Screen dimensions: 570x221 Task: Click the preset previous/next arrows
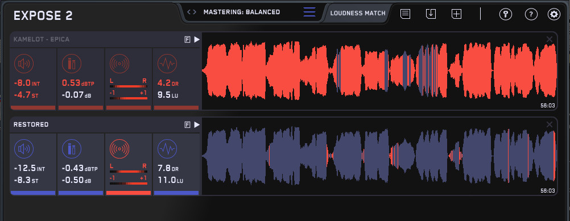(x=192, y=12)
